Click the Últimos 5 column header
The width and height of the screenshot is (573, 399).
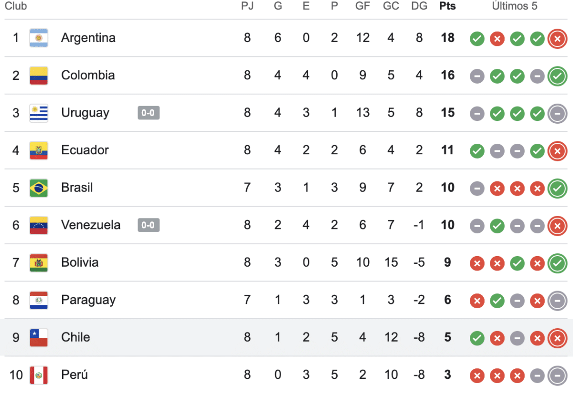(514, 6)
